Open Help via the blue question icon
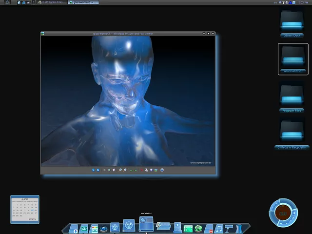The height and width of the screenshot is (234, 312). point(162,170)
